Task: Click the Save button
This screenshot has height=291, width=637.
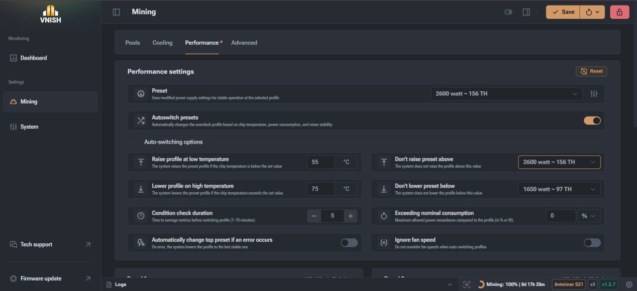Action: 563,12
